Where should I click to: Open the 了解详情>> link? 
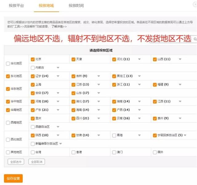[x=59, y=27]
